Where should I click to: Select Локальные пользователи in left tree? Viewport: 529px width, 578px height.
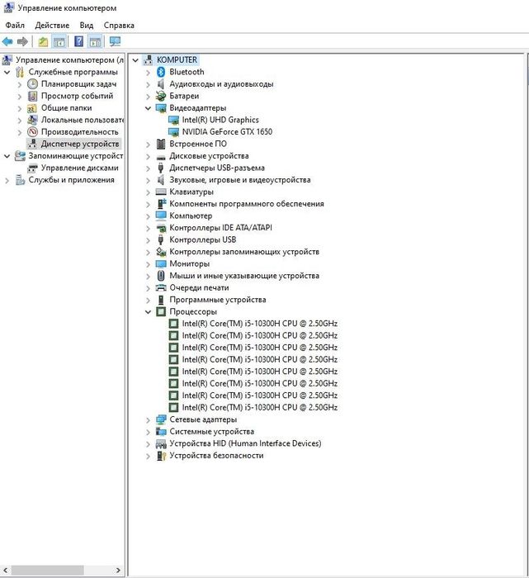pos(83,120)
